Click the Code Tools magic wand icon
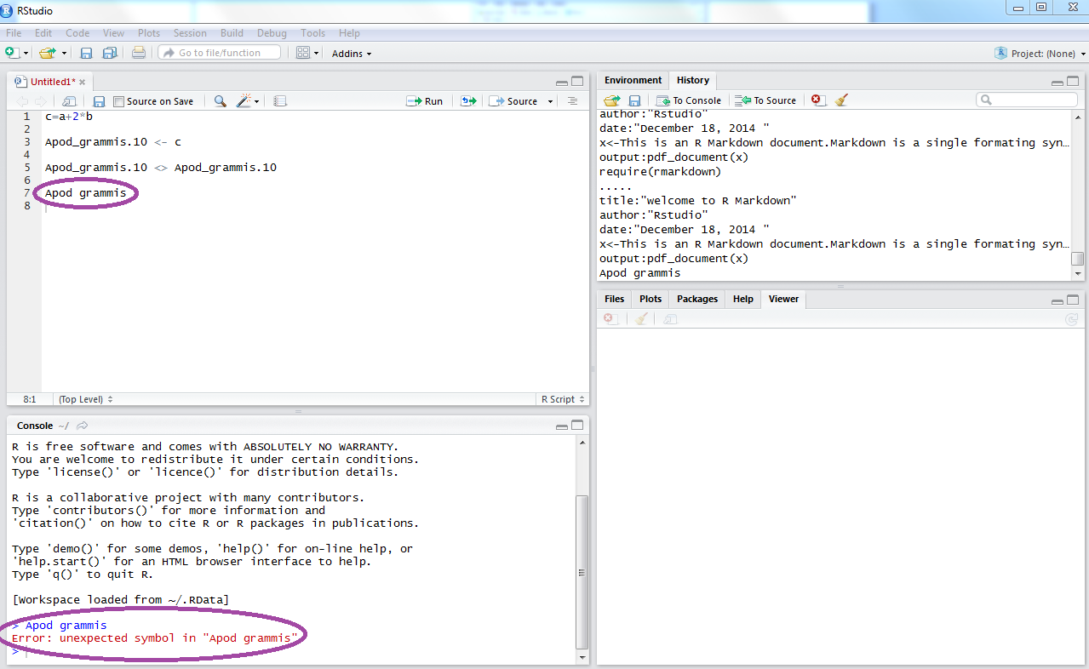Image resolution: width=1089 pixels, height=669 pixels. click(244, 101)
